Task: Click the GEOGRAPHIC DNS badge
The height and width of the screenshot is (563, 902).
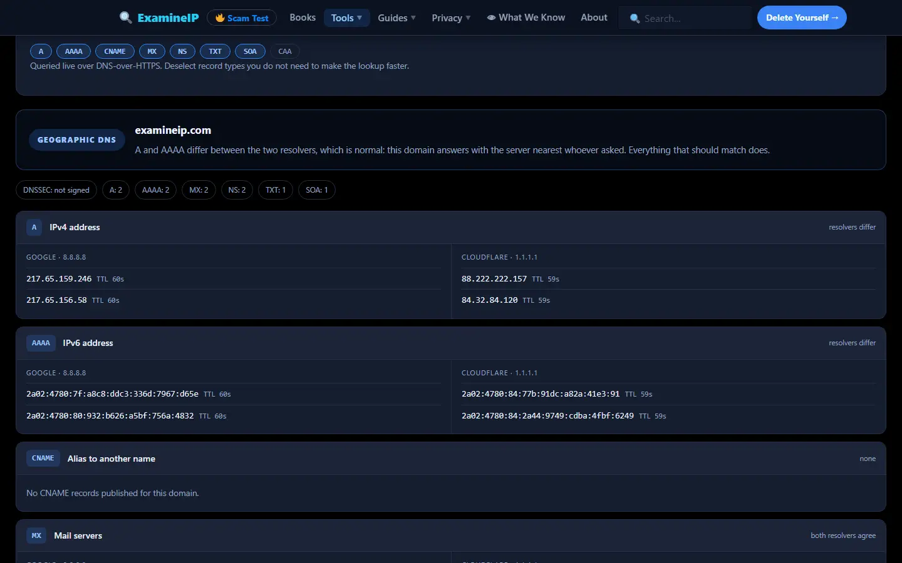Action: (x=77, y=140)
